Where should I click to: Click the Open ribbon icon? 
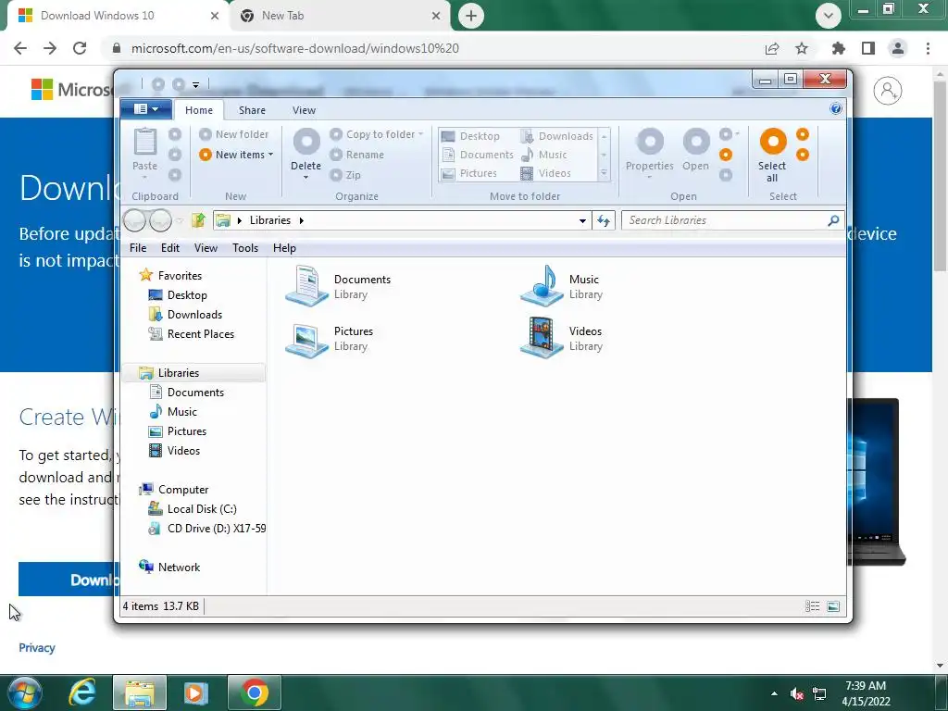click(x=696, y=142)
